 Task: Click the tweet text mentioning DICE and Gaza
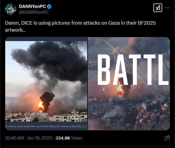coord(80,26)
